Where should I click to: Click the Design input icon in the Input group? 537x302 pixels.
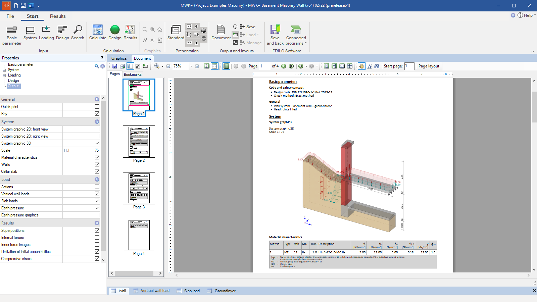[x=62, y=33]
